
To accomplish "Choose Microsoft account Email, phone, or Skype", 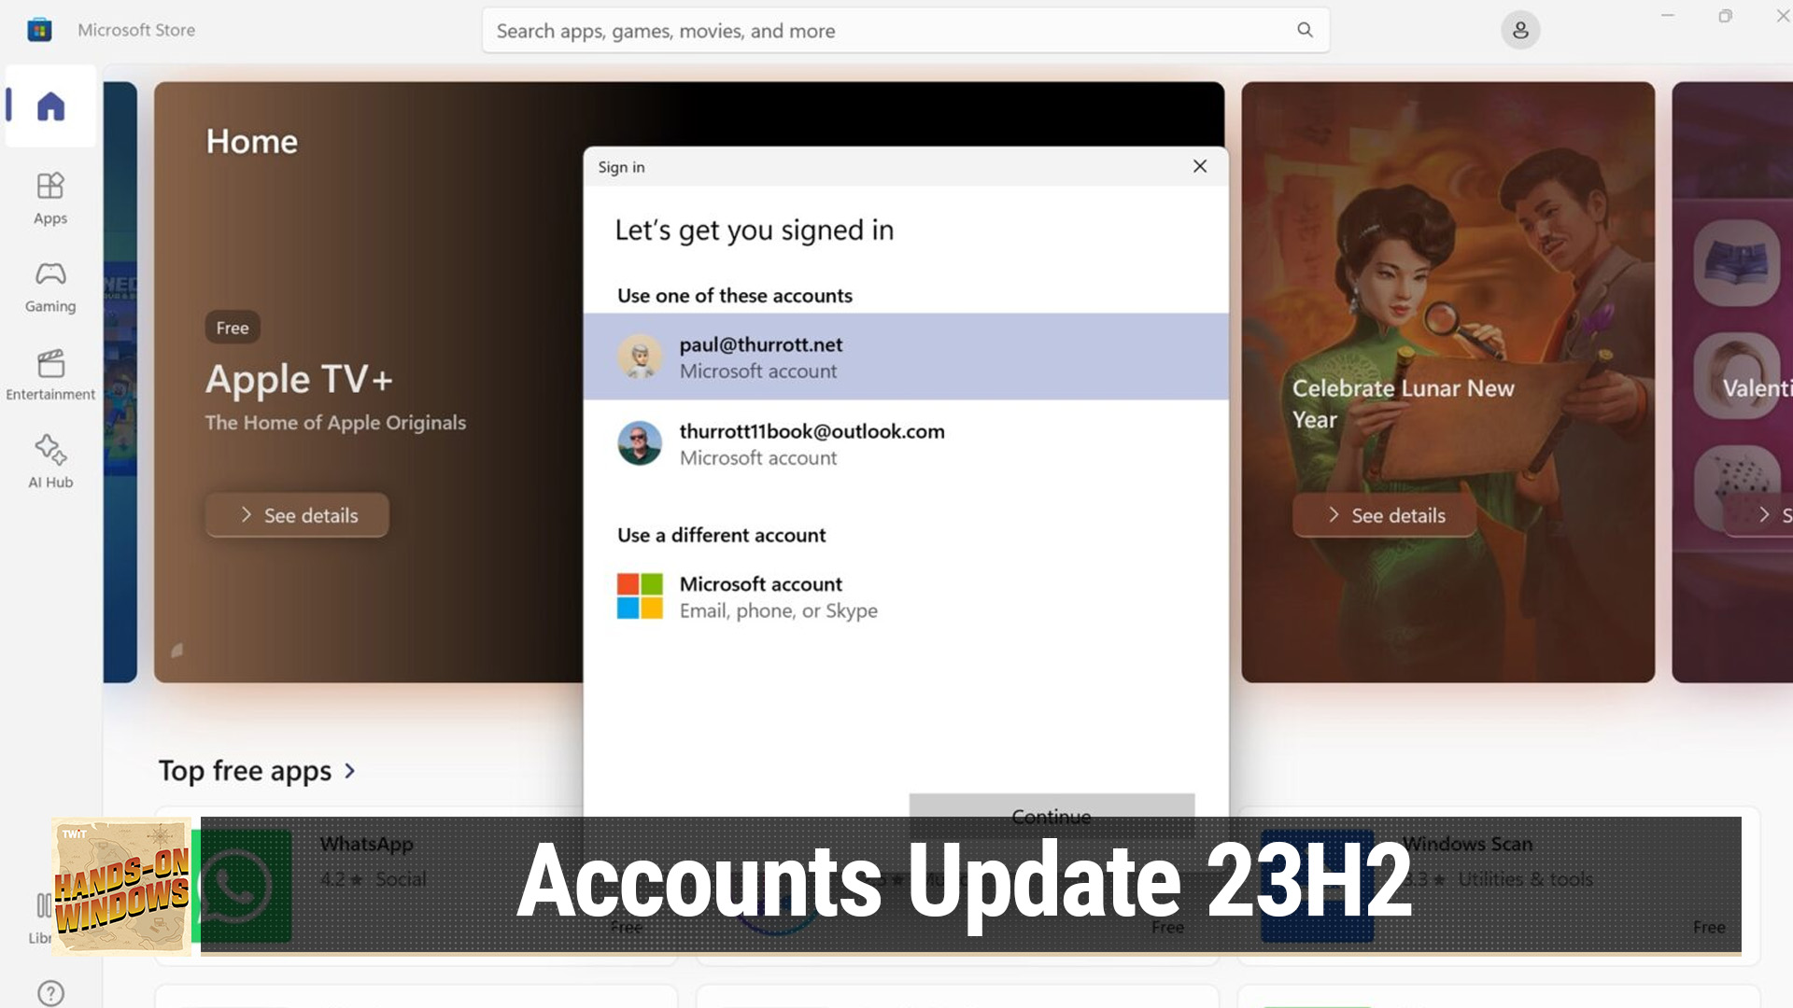I will click(759, 596).
